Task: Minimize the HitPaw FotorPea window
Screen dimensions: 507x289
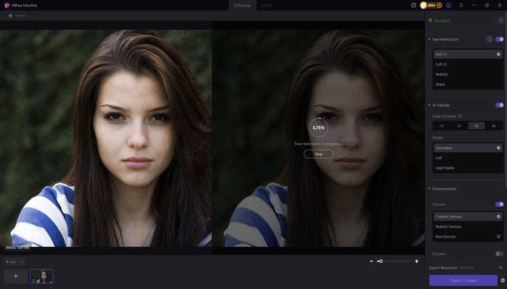Action: point(474,6)
